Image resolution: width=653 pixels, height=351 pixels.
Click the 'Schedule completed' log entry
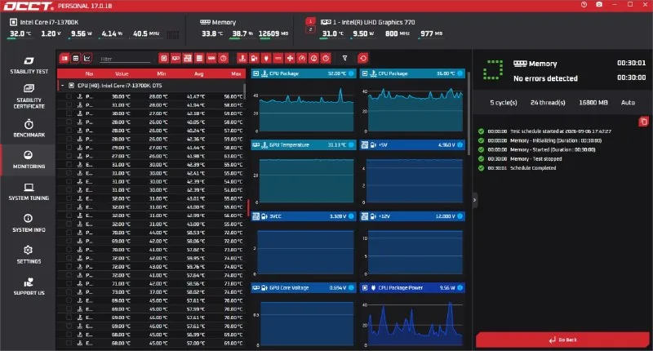(x=533, y=168)
